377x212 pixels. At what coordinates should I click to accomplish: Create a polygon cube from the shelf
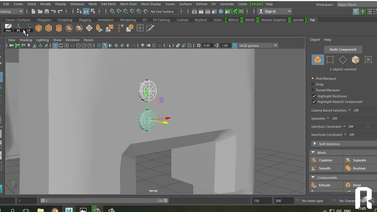48,28
